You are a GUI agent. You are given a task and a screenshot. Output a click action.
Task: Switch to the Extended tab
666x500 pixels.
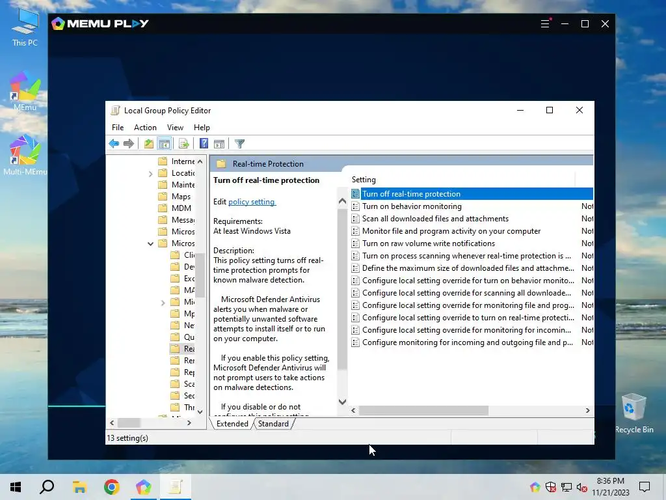[232, 424]
